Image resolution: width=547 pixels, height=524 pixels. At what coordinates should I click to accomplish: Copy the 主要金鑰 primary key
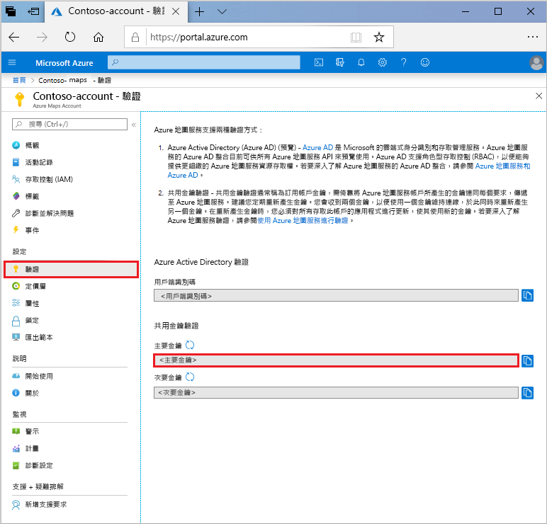click(x=527, y=361)
